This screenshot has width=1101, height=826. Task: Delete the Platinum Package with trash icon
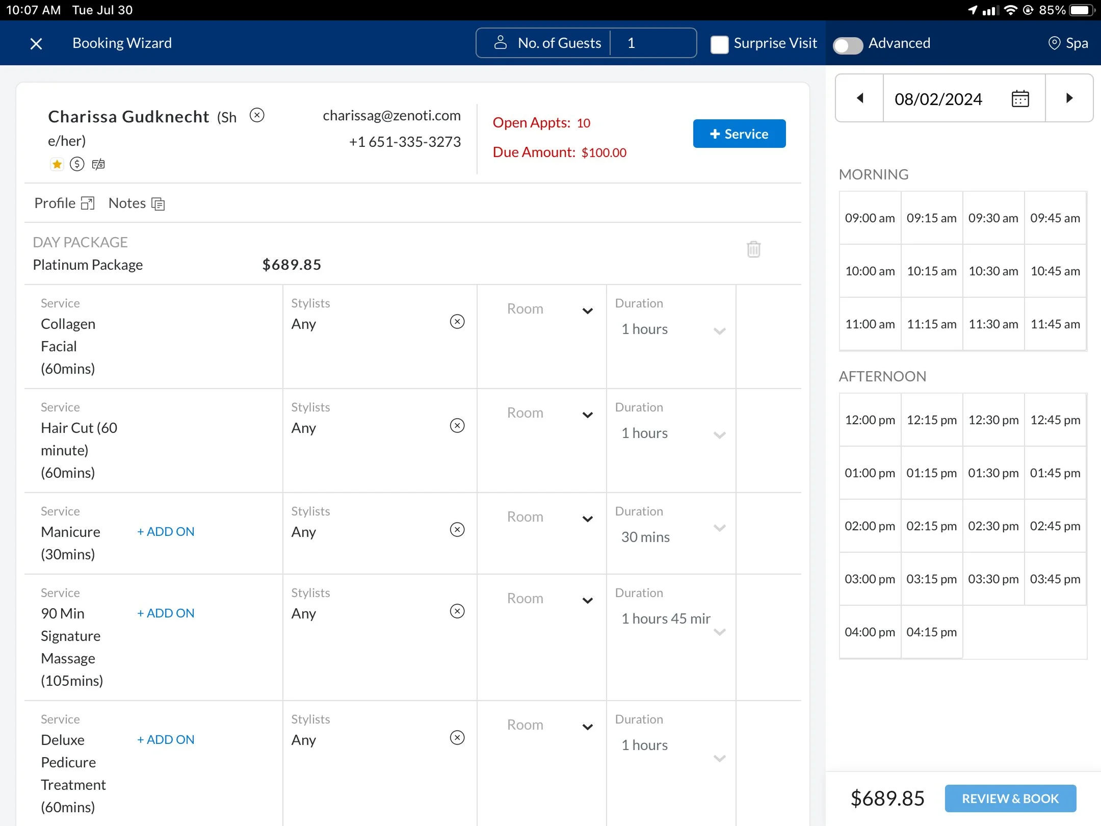(x=753, y=249)
